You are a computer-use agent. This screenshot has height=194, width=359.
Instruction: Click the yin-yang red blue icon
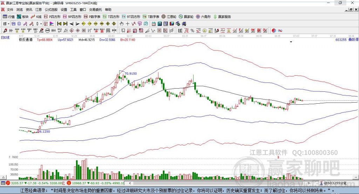(x=274, y=30)
